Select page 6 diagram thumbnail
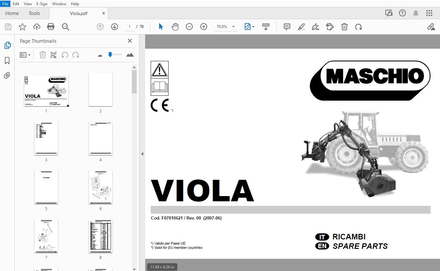Image resolution: width=440 pixels, height=271 pixels. coord(101,187)
